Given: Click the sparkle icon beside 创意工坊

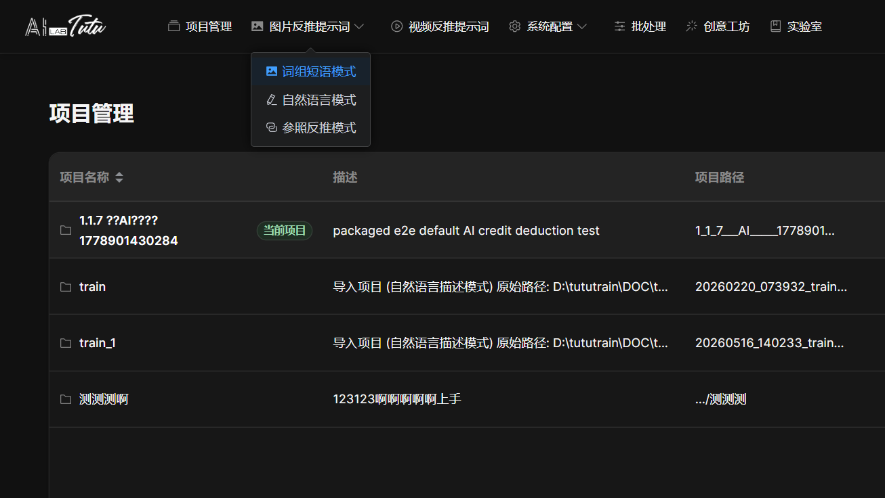Looking at the screenshot, I should pyautogui.click(x=691, y=26).
